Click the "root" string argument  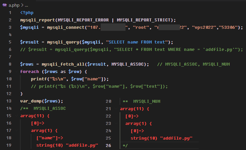(141, 27)
